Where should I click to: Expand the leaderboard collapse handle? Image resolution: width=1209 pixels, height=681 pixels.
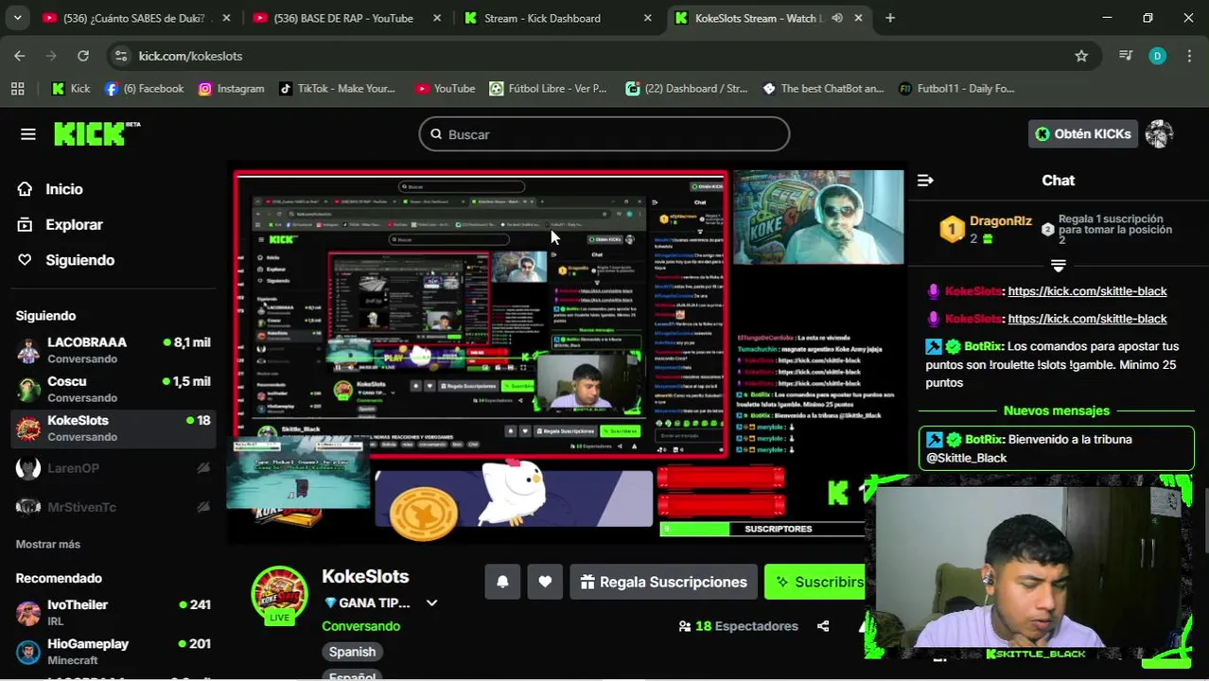click(x=1058, y=266)
